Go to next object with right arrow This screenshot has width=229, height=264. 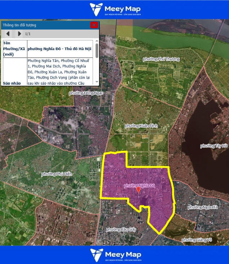click(x=19, y=34)
